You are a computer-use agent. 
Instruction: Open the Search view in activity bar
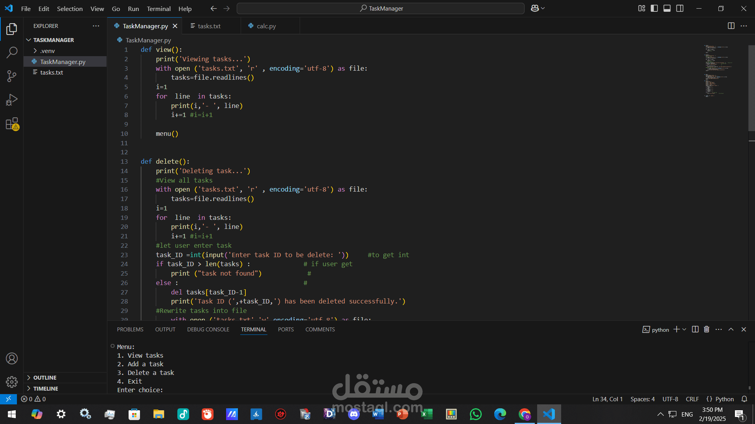(12, 52)
